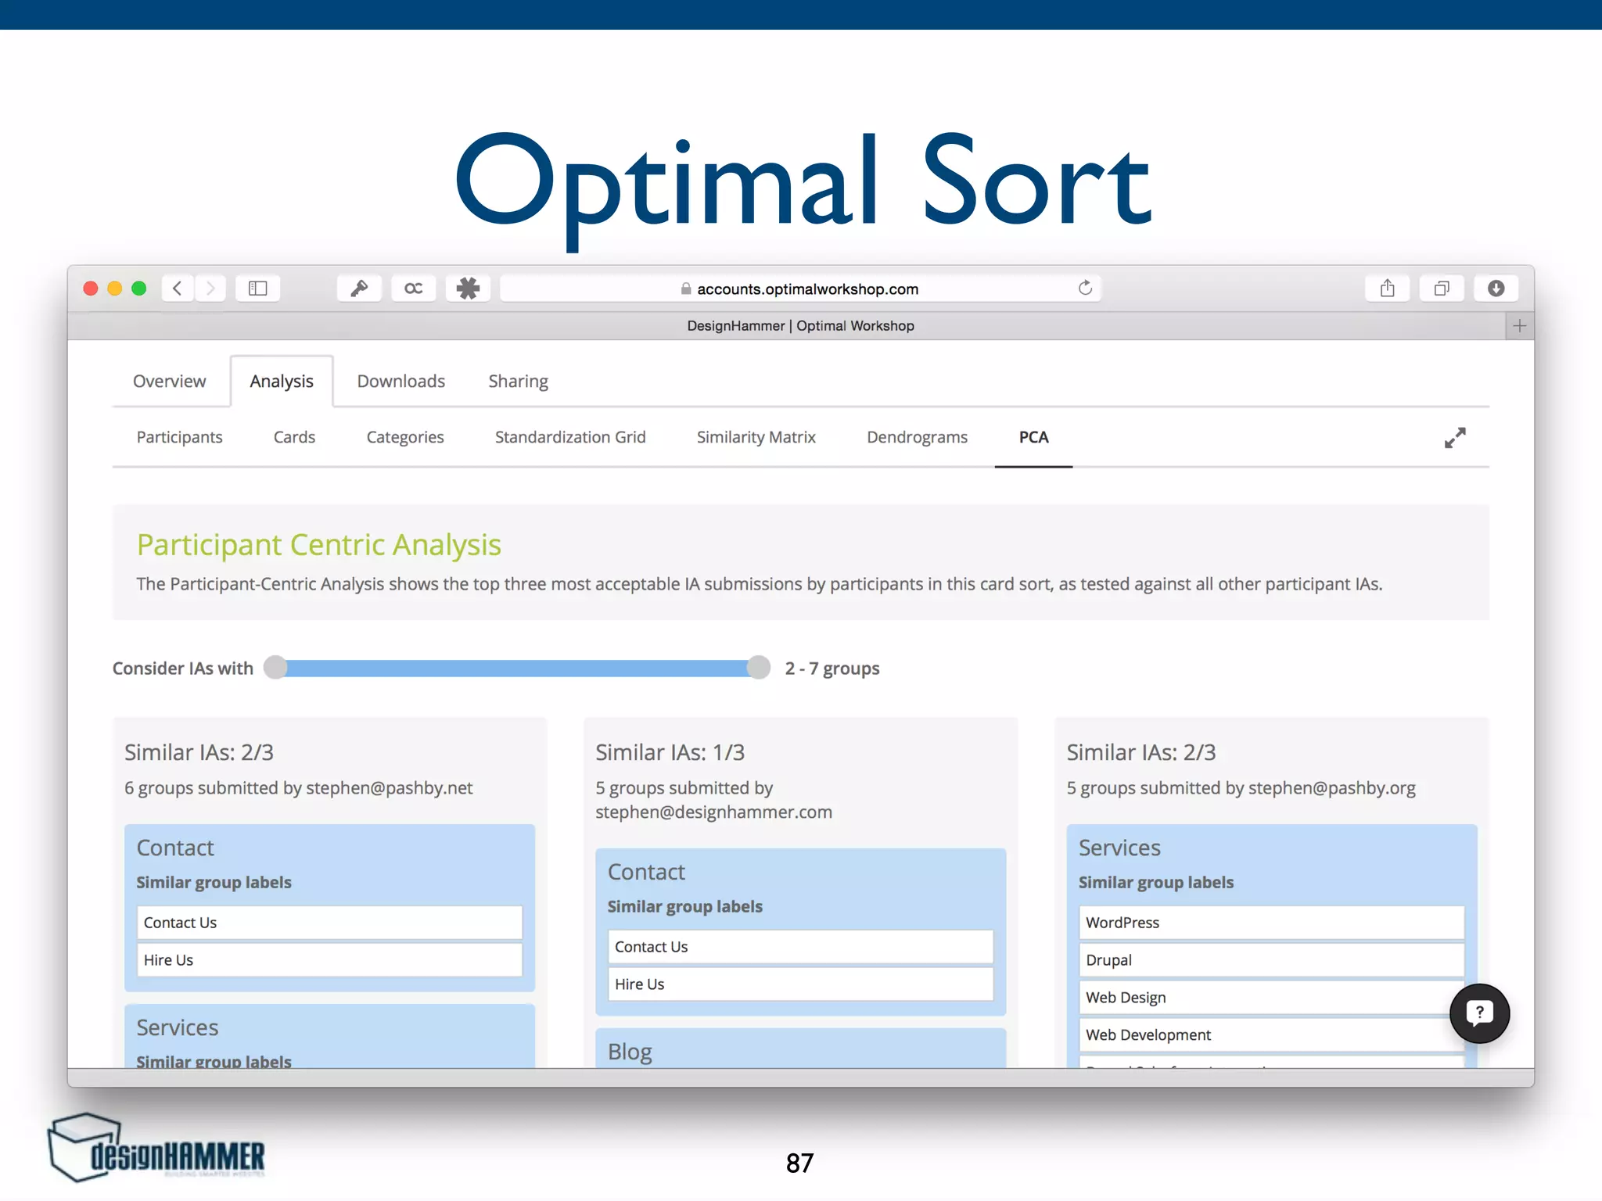Click 'Contact Us' label in stephen@pashby.net column

coord(329,923)
